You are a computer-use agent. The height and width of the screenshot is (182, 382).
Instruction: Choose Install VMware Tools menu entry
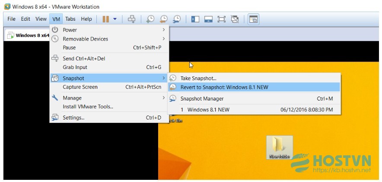coord(109,107)
